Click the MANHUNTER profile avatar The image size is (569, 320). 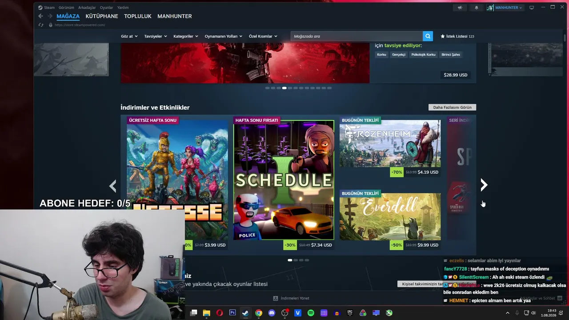[x=490, y=8]
